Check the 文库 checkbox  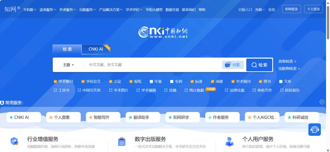[x=281, y=81]
